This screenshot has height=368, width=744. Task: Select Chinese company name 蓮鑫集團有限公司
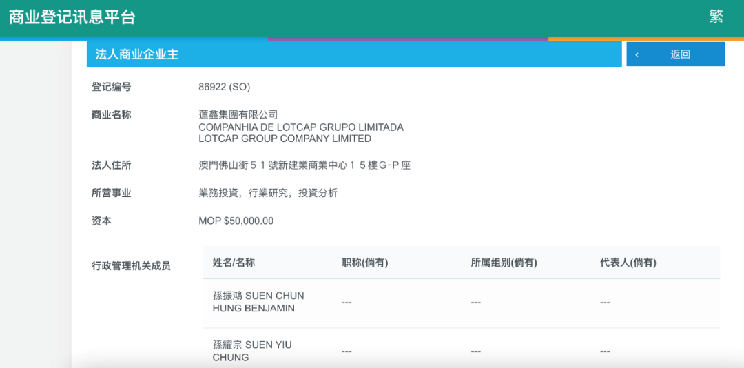point(238,115)
